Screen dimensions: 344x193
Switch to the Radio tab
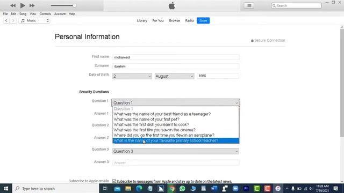[x=190, y=20]
